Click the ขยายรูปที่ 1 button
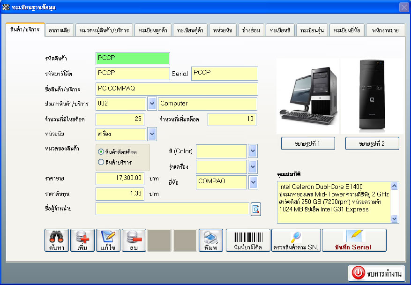This screenshot has width=411, height=285. click(308, 143)
